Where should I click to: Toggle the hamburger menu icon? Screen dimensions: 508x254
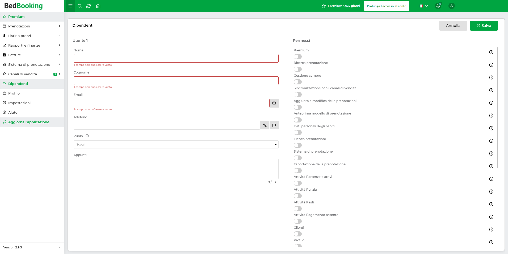70,6
